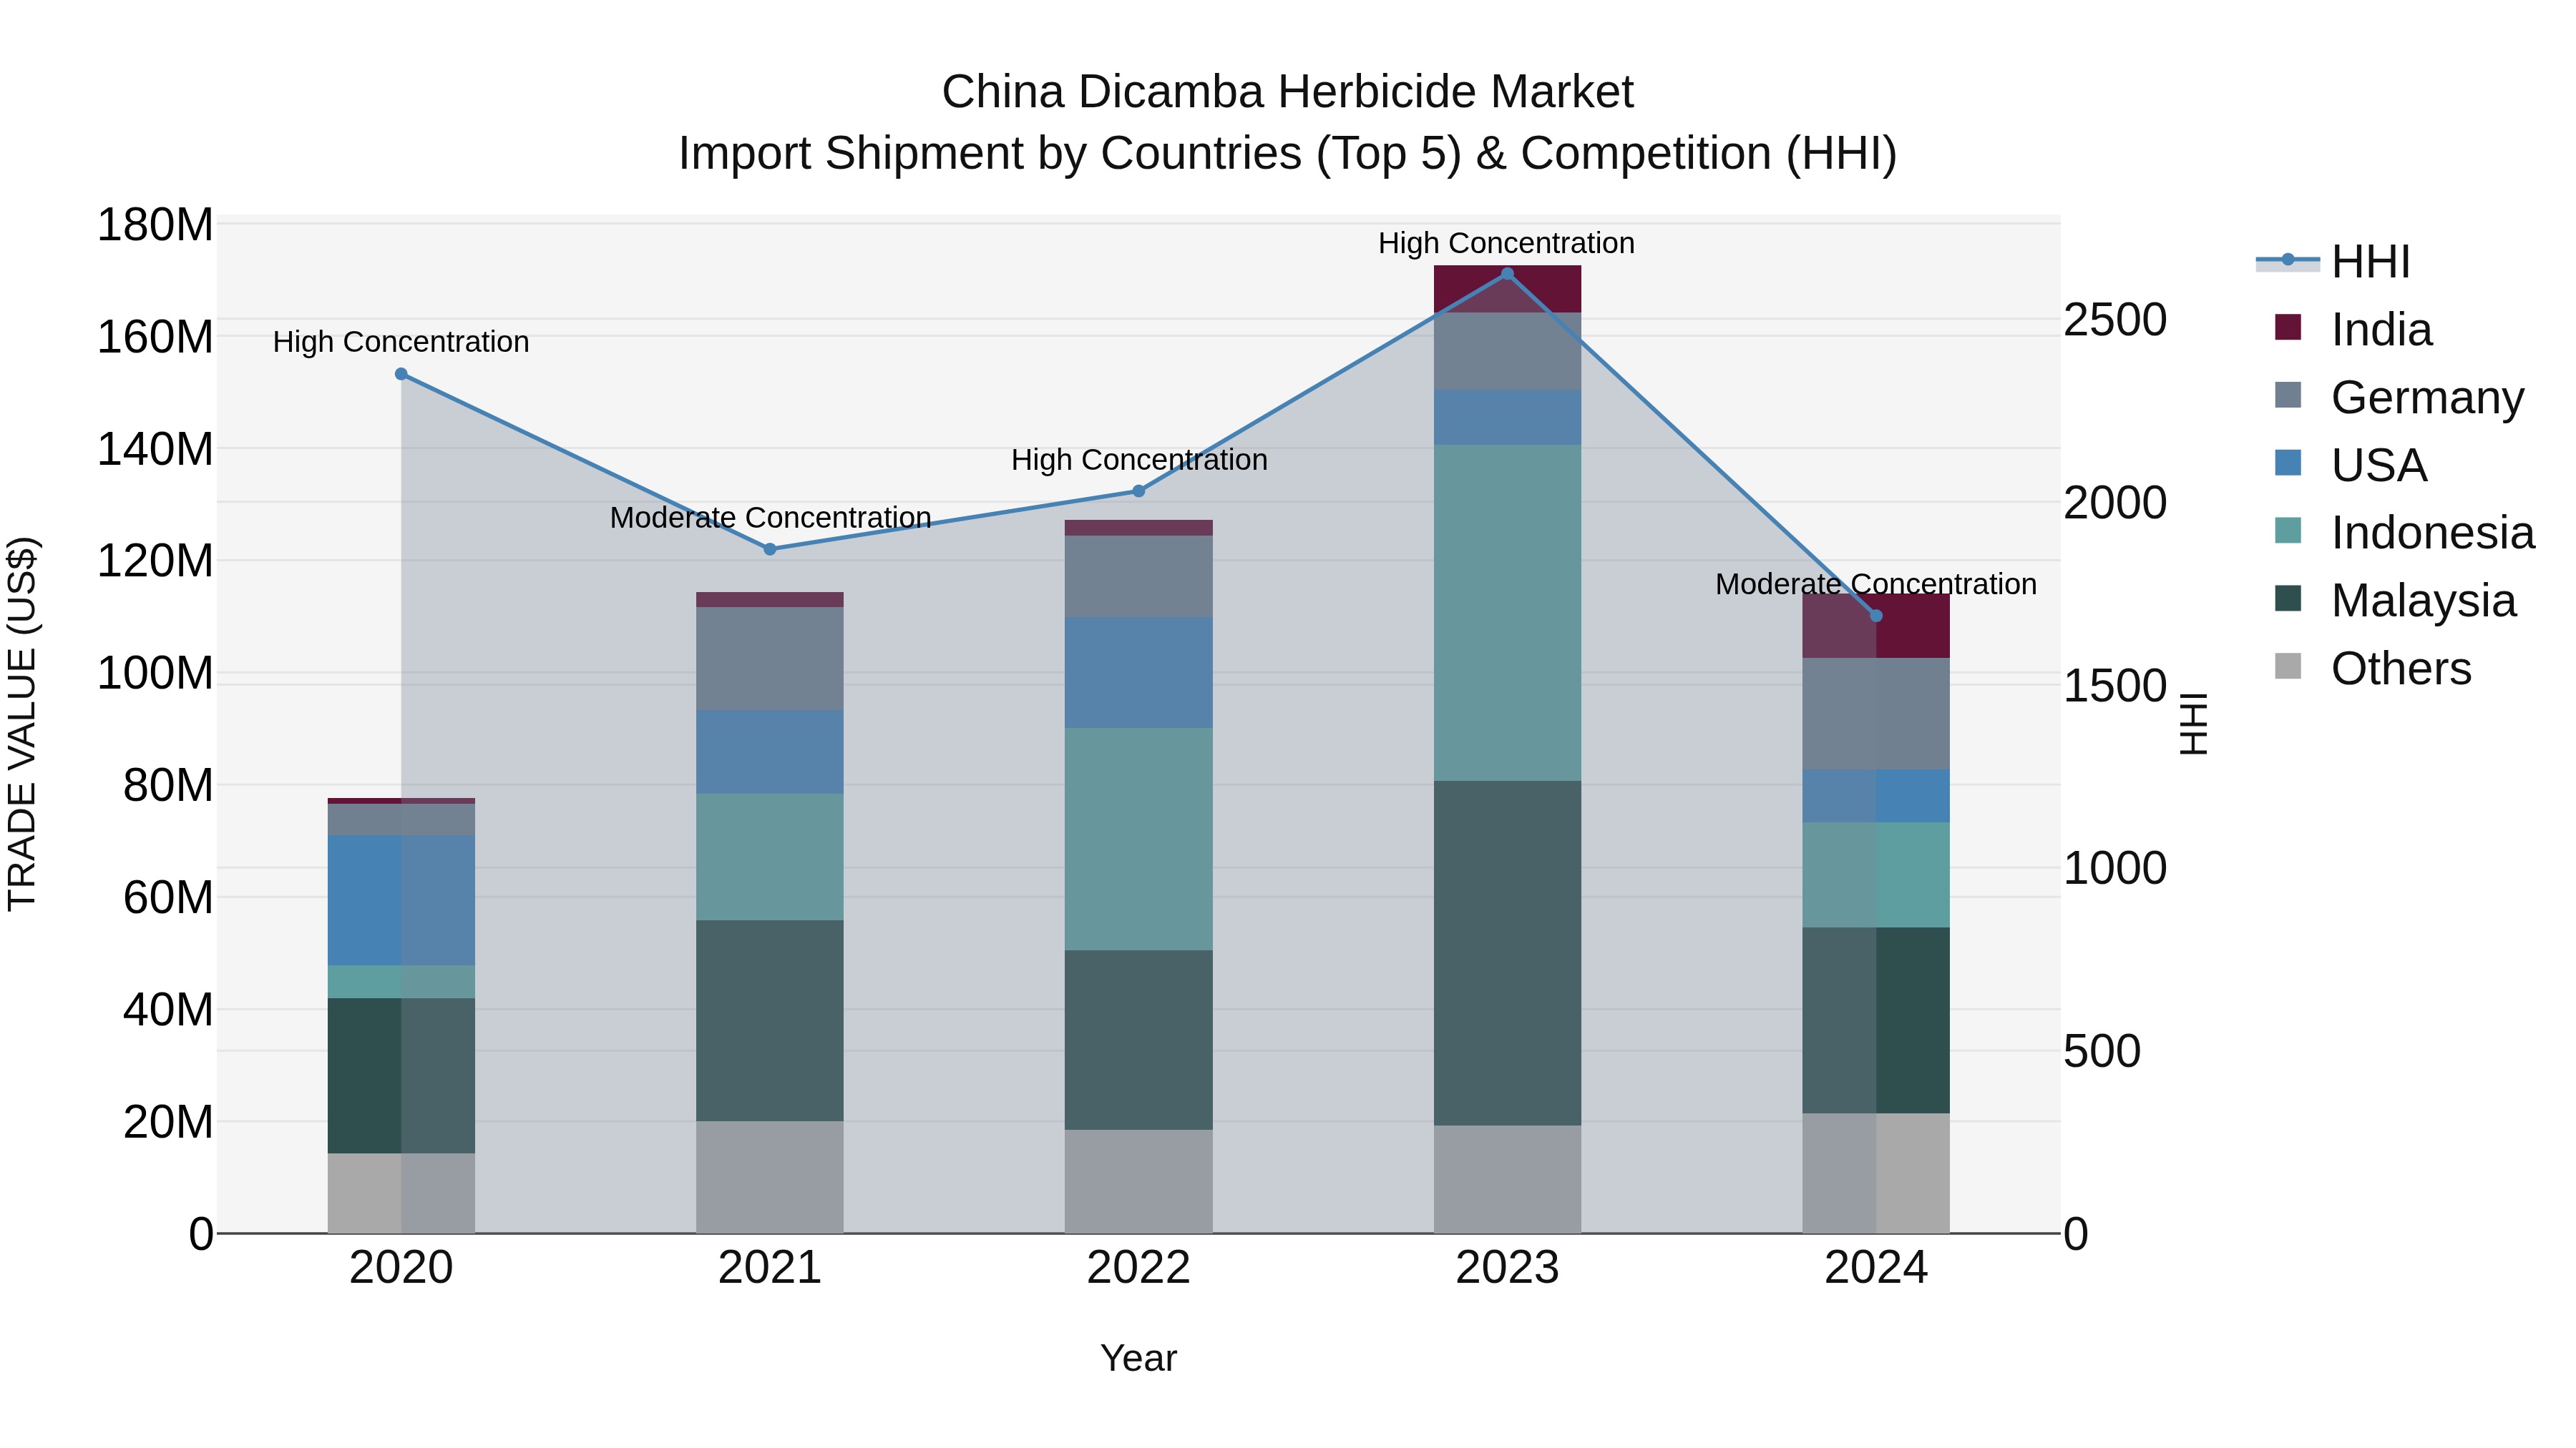Viewport: 2576px width, 1448px height.
Task: Click the 2022 Malaysia bar segment
Action: pyautogui.click(x=1138, y=1040)
